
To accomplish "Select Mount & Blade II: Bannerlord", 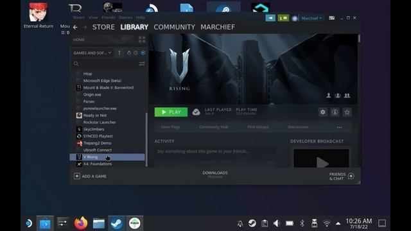I will point(109,88).
